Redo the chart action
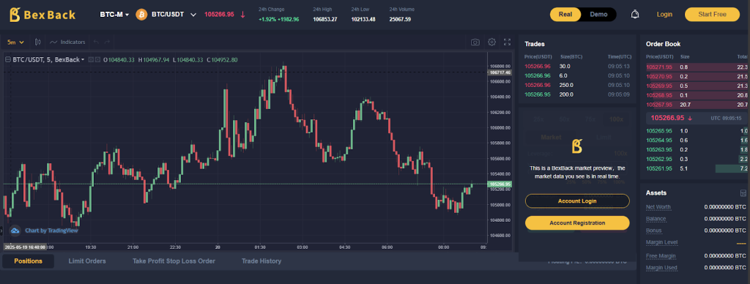Image resolution: width=750 pixels, height=284 pixels. point(107,42)
